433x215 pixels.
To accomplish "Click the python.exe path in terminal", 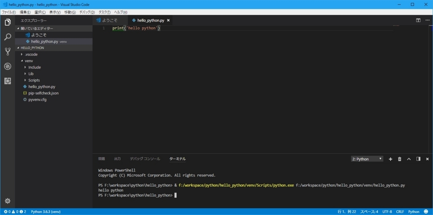I will (x=236, y=185).
